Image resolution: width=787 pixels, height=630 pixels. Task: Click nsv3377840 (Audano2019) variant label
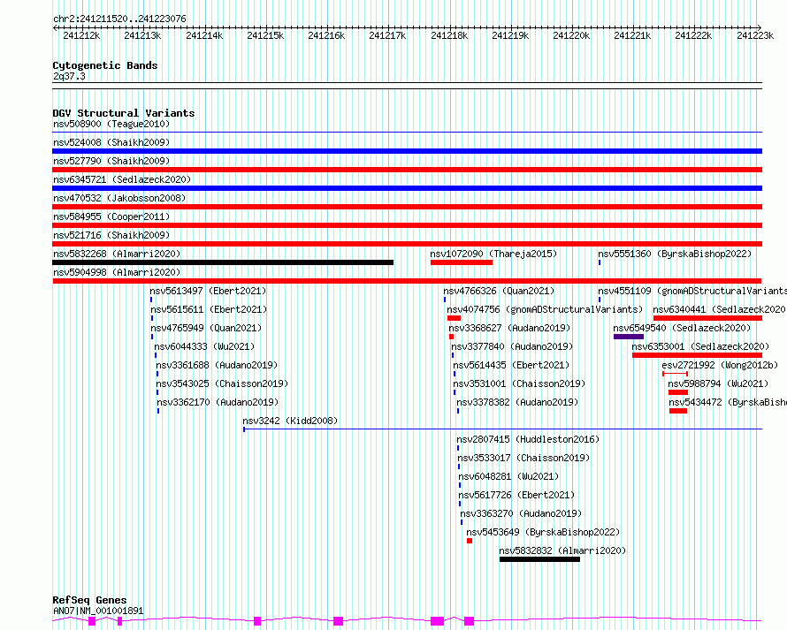pyautogui.click(x=512, y=346)
